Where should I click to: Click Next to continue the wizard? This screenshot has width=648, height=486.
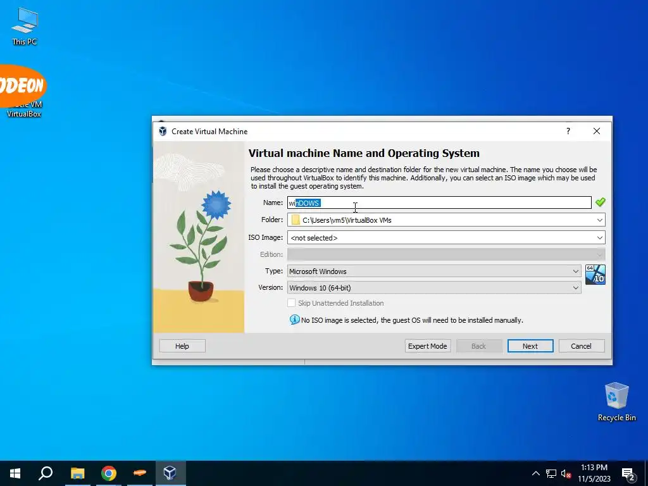(x=530, y=346)
